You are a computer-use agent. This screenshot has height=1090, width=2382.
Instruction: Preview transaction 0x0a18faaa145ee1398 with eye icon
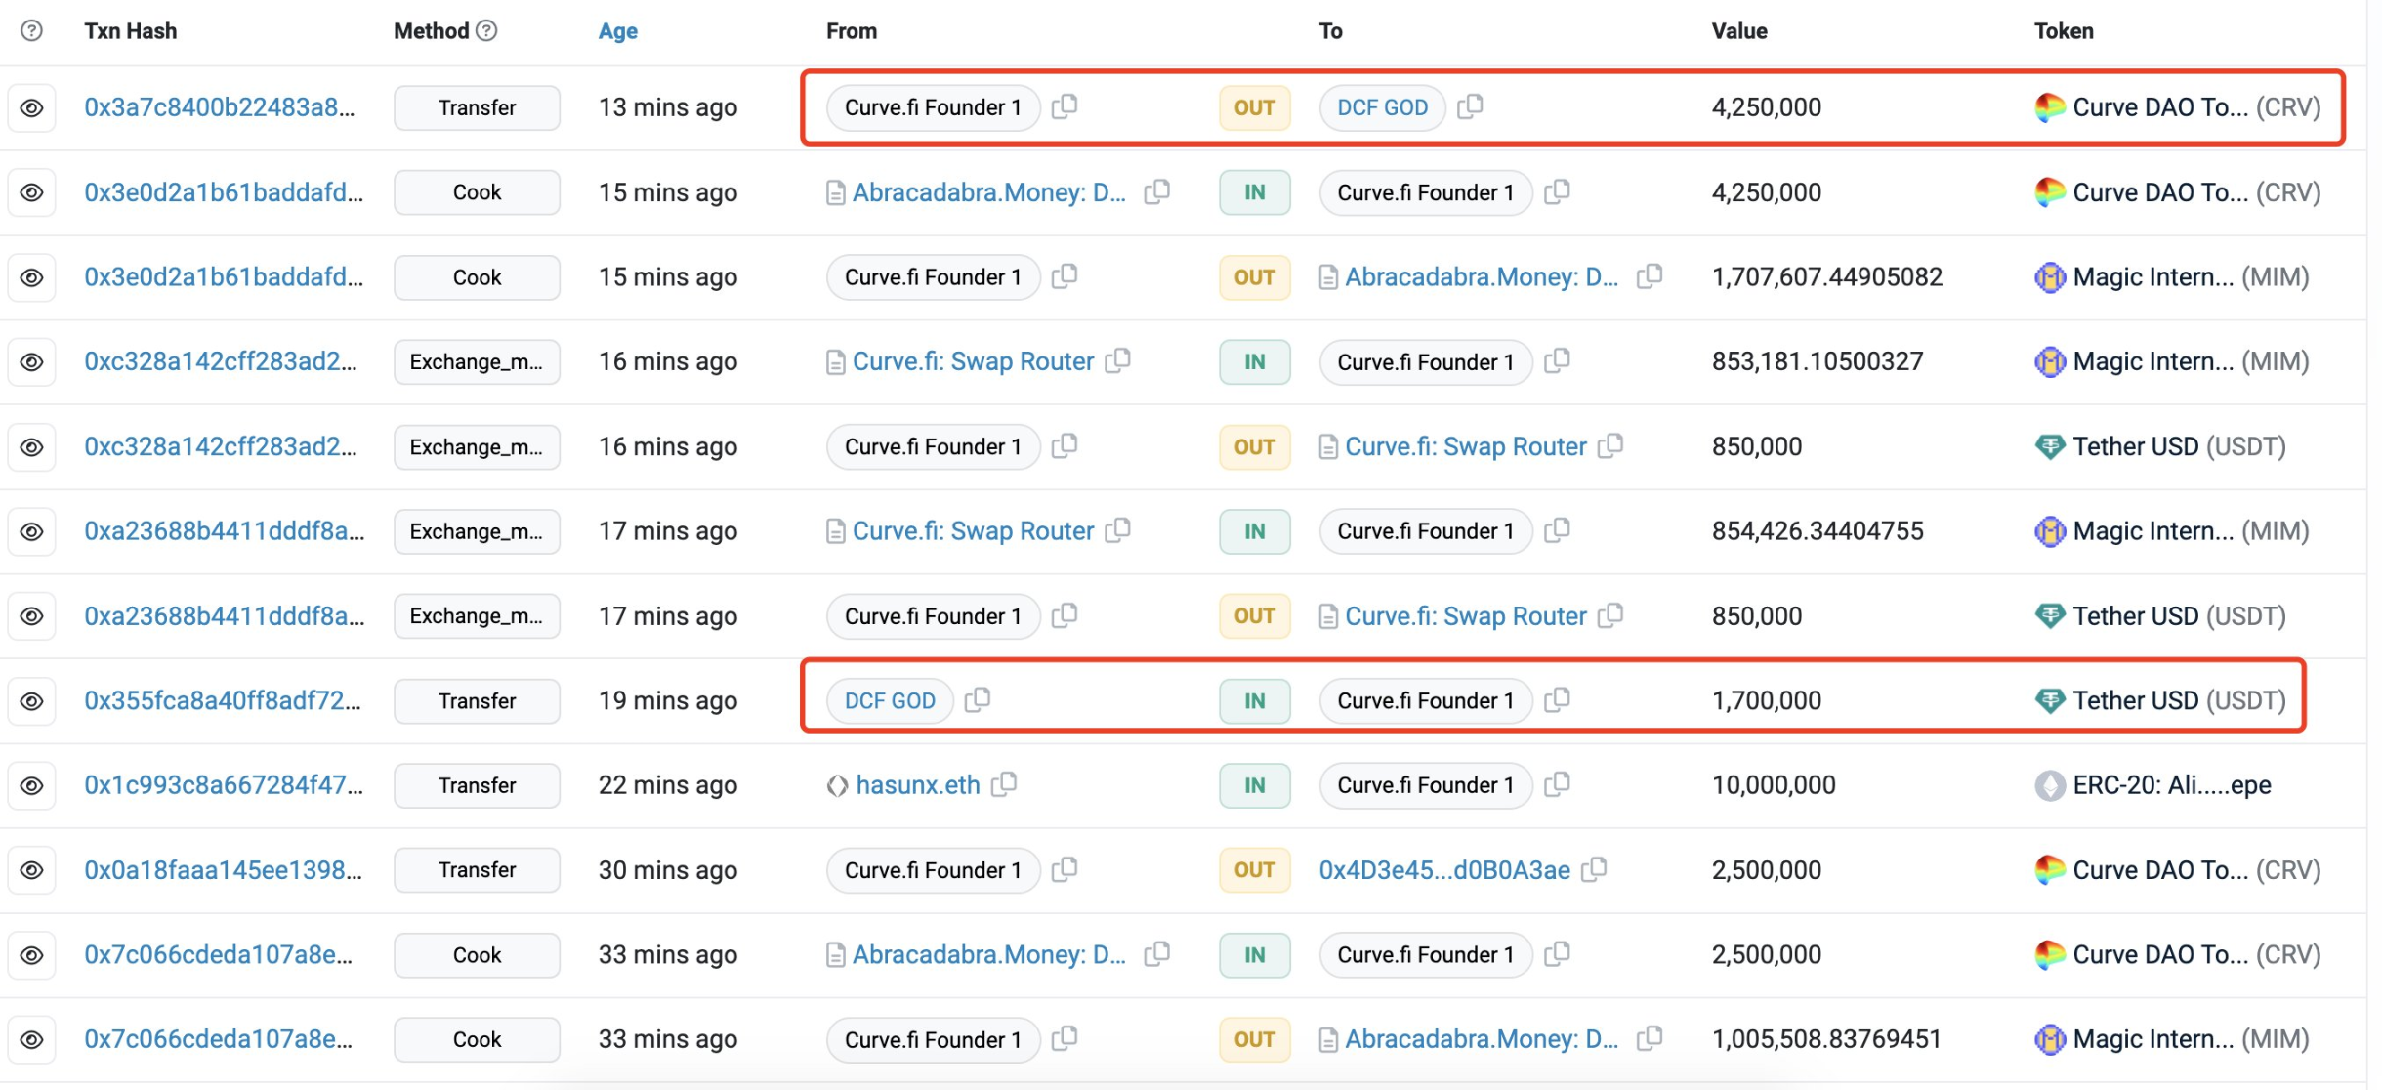(31, 870)
